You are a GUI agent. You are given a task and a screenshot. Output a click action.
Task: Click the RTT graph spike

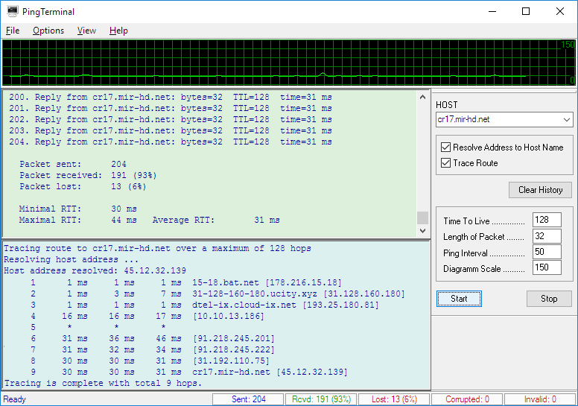(323, 74)
